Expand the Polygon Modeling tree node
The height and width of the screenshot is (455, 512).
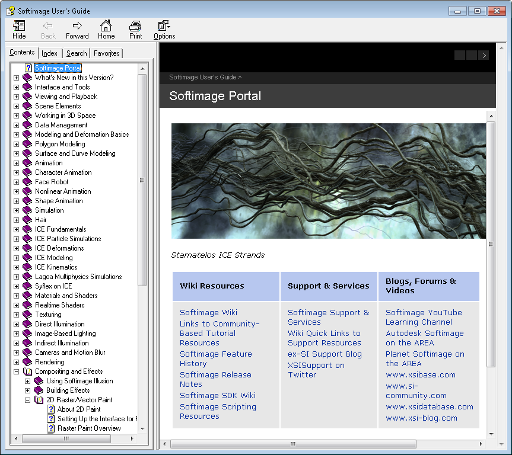tap(17, 144)
